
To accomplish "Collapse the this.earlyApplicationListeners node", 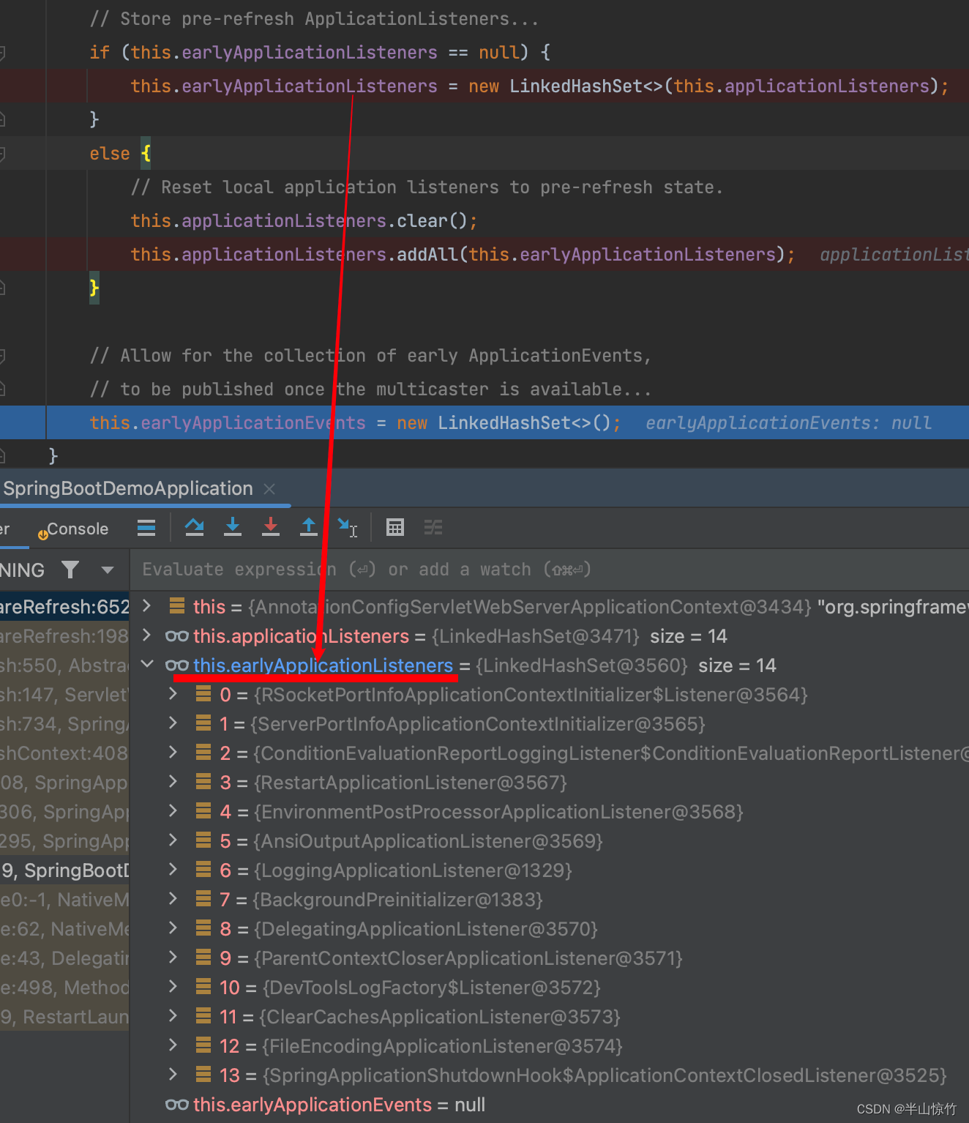I will coord(147,664).
